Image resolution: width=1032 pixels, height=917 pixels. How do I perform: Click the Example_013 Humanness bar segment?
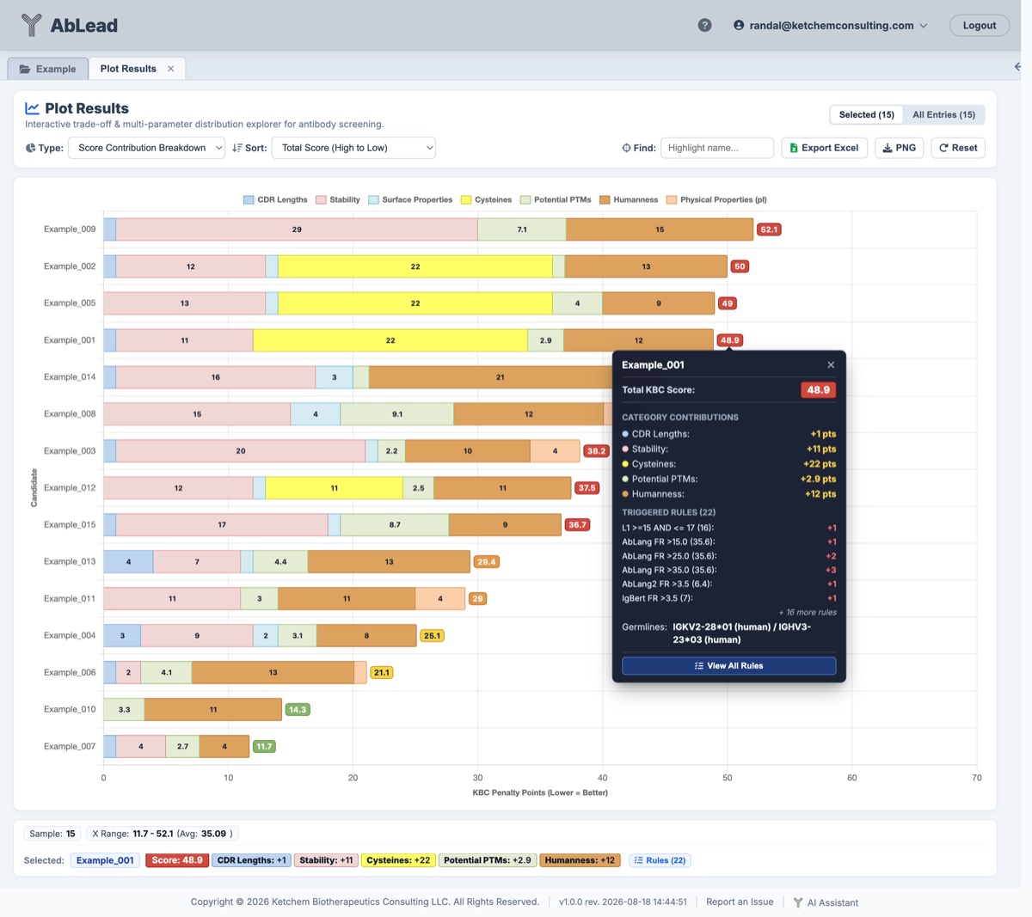click(x=389, y=562)
